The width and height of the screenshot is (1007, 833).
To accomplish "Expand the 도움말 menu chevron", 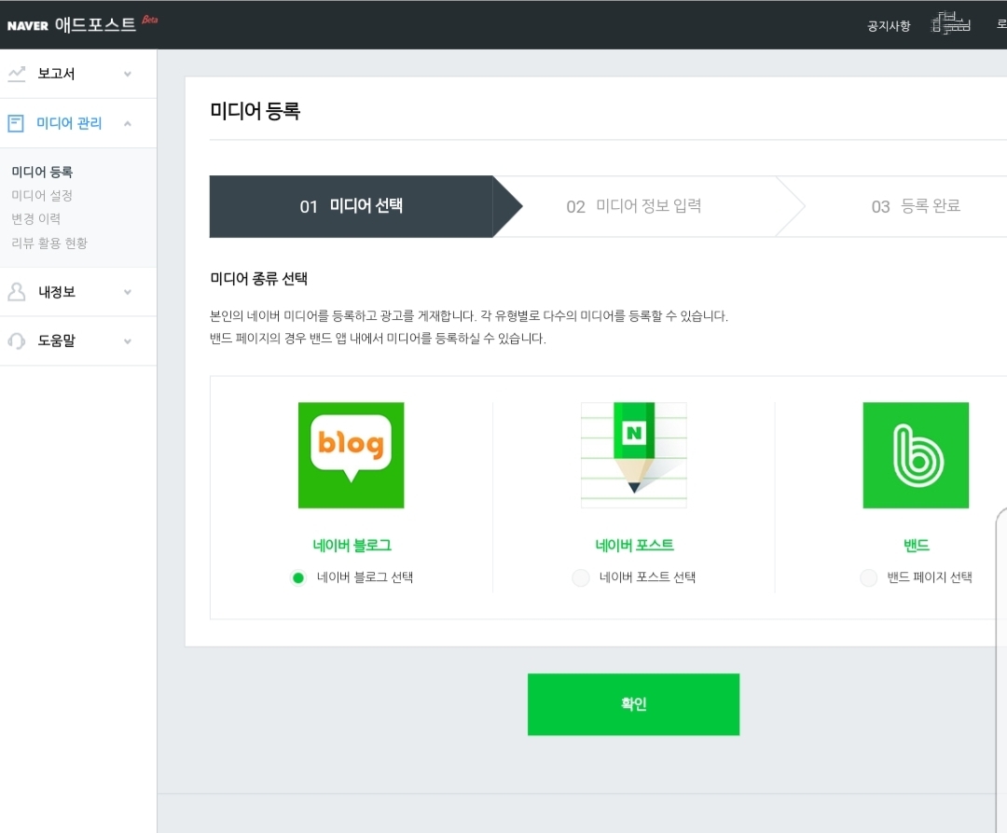I will [128, 341].
